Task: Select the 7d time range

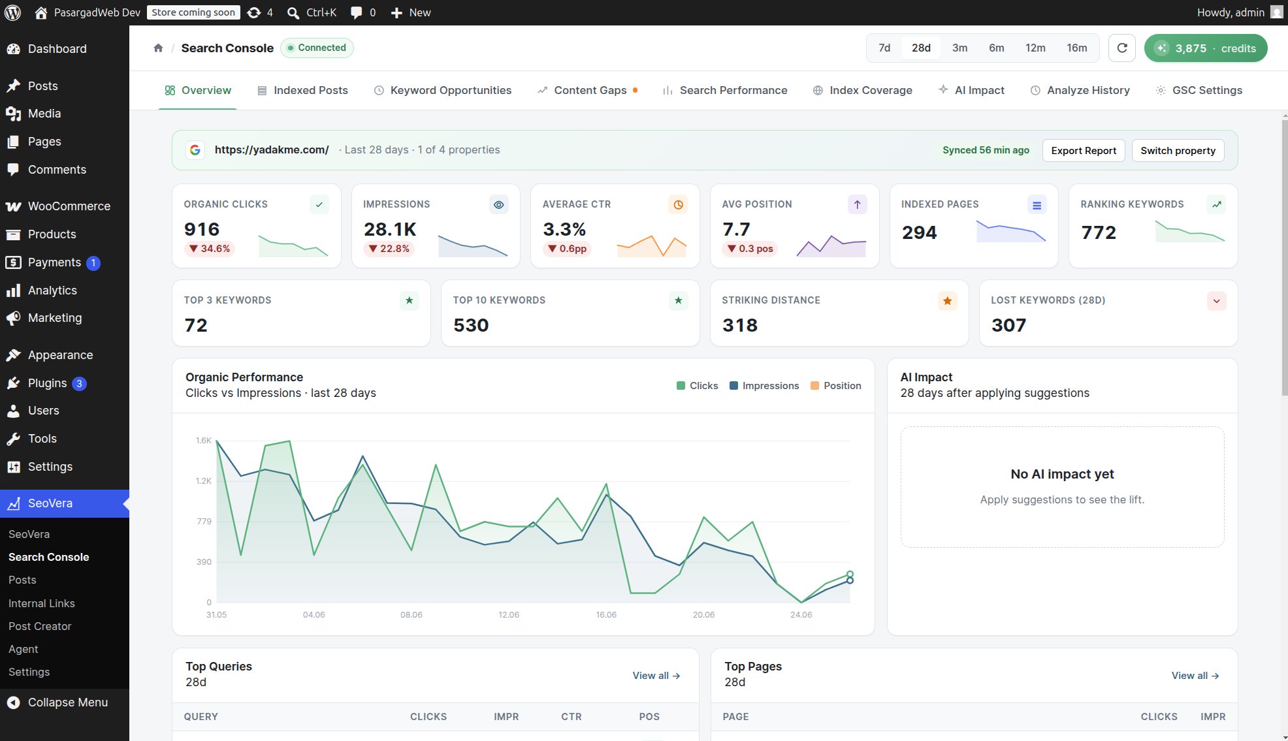Action: pyautogui.click(x=884, y=48)
